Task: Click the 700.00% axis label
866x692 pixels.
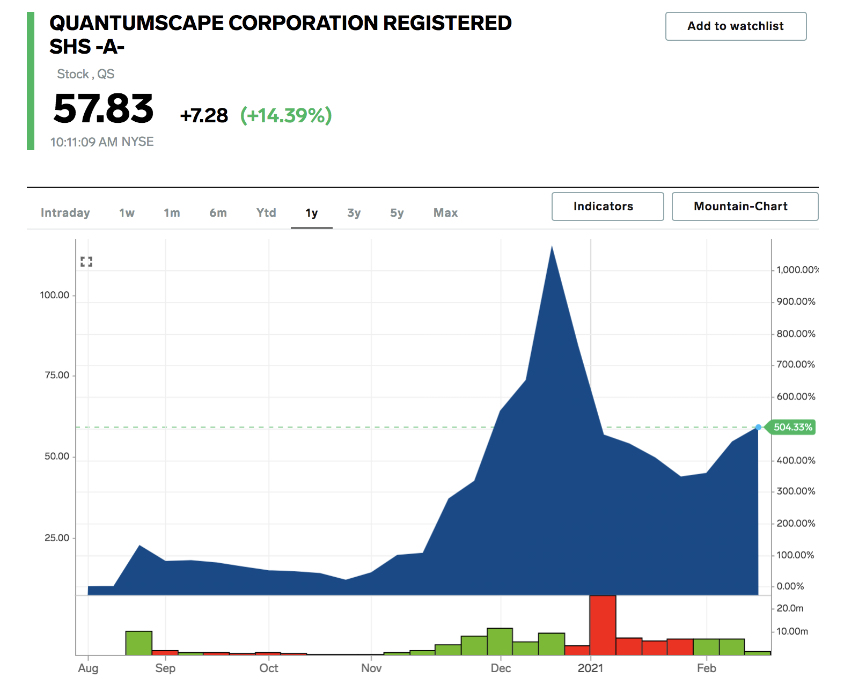Action: coord(796,365)
